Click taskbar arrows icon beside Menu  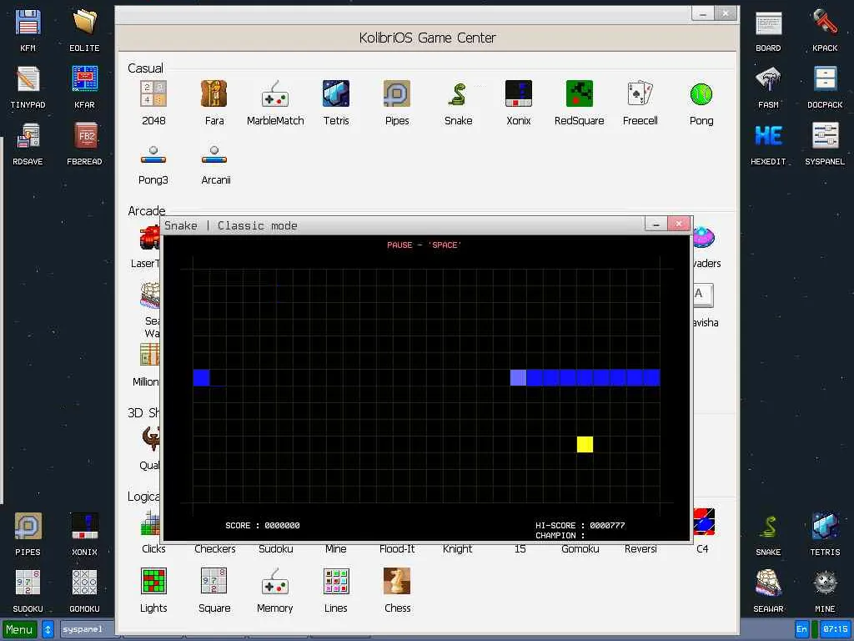pyautogui.click(x=48, y=629)
